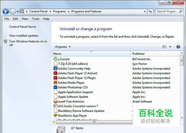
Task: Select Adobe Flash Player 12 Plugin icon
Action: pyautogui.click(x=55, y=78)
